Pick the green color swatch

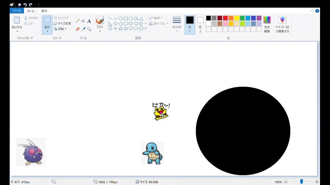[242, 18]
